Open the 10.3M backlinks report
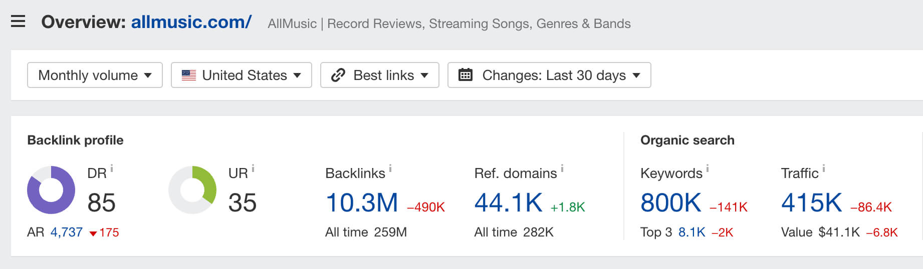The width and height of the screenshot is (923, 269). (x=361, y=203)
